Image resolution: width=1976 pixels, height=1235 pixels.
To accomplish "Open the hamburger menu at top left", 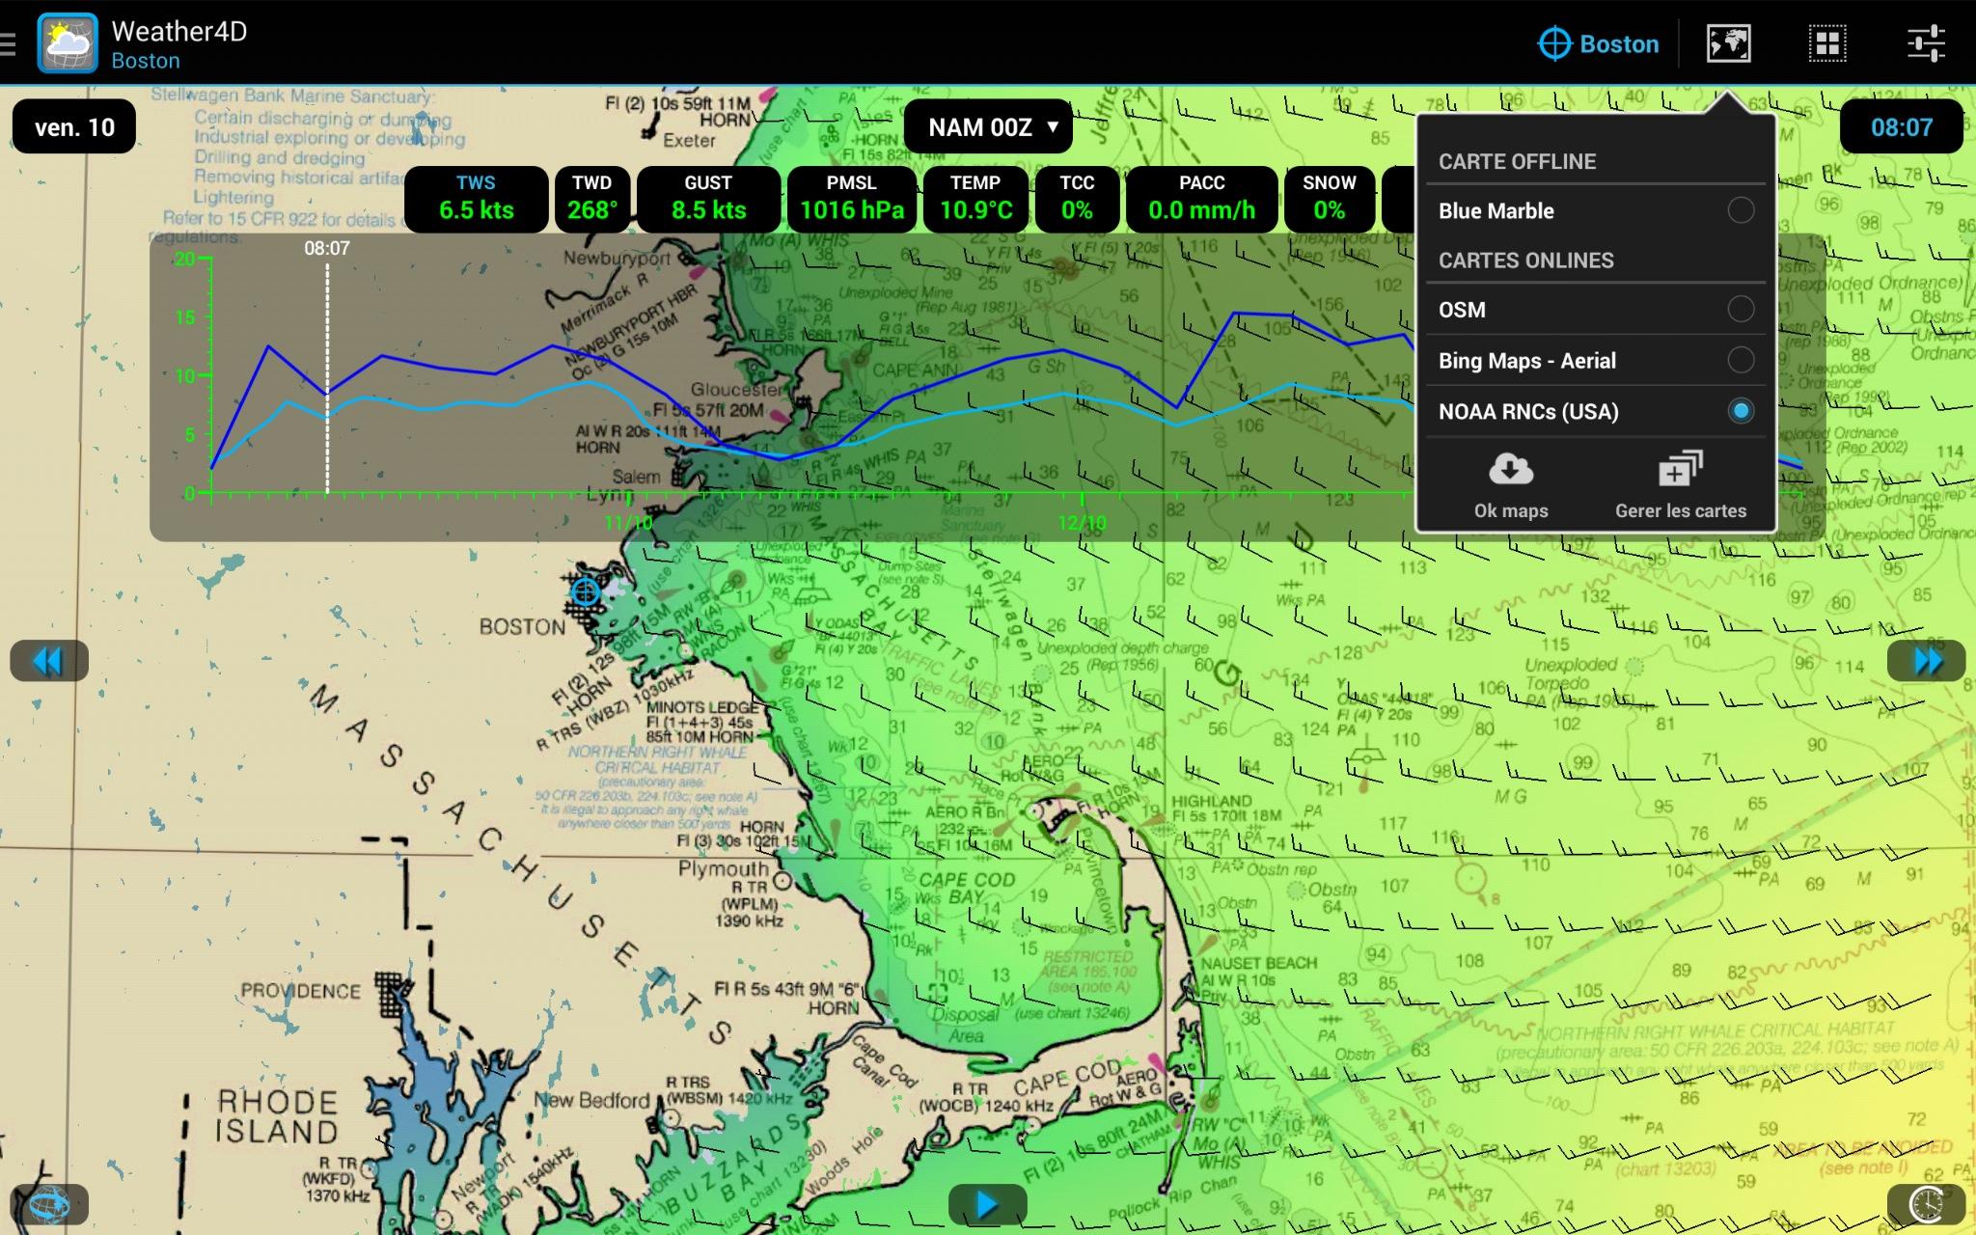I will [8, 43].
